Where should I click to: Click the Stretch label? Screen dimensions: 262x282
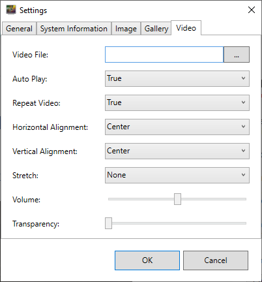coord(25,176)
